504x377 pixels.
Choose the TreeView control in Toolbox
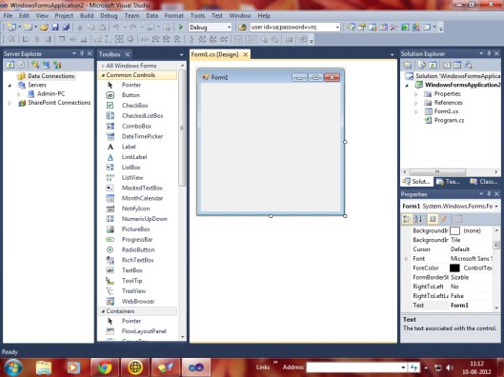(133, 290)
